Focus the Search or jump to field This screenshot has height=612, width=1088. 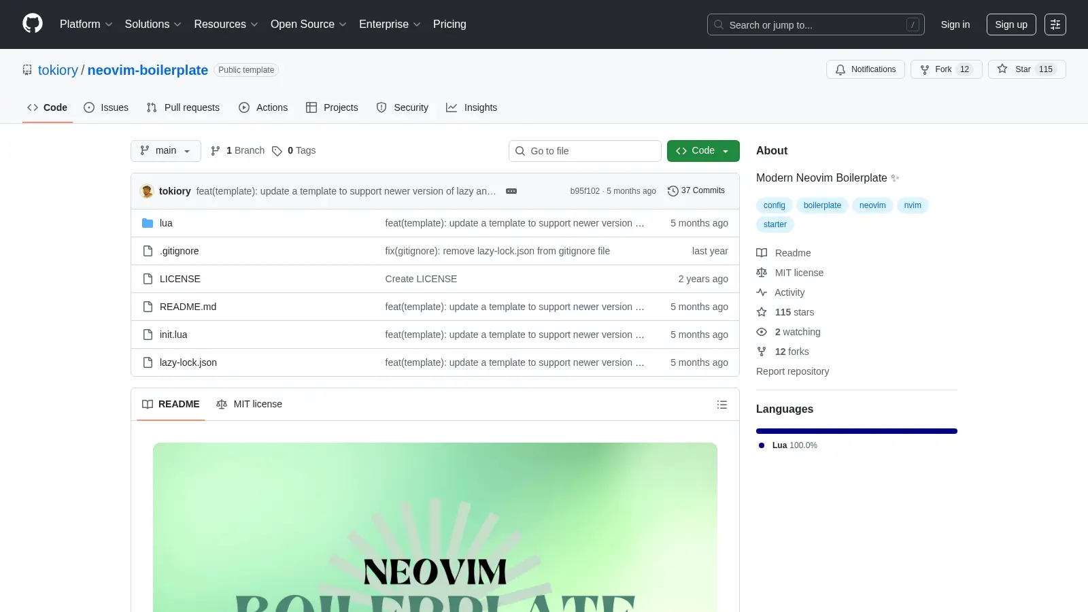tap(816, 24)
